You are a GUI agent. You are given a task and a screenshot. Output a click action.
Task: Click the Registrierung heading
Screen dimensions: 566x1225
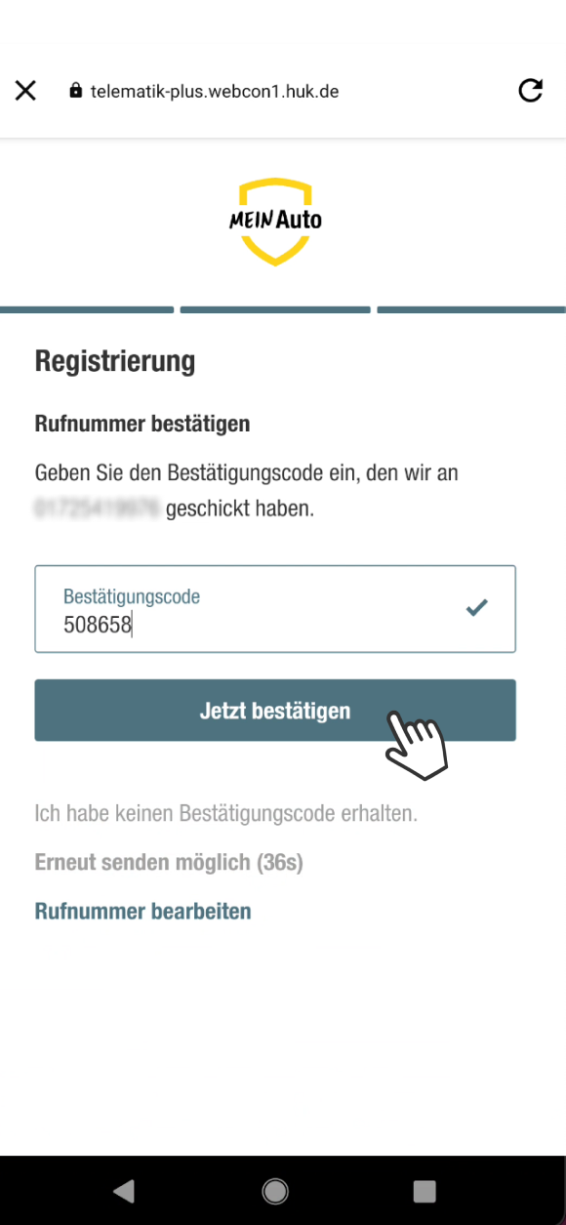pos(115,360)
